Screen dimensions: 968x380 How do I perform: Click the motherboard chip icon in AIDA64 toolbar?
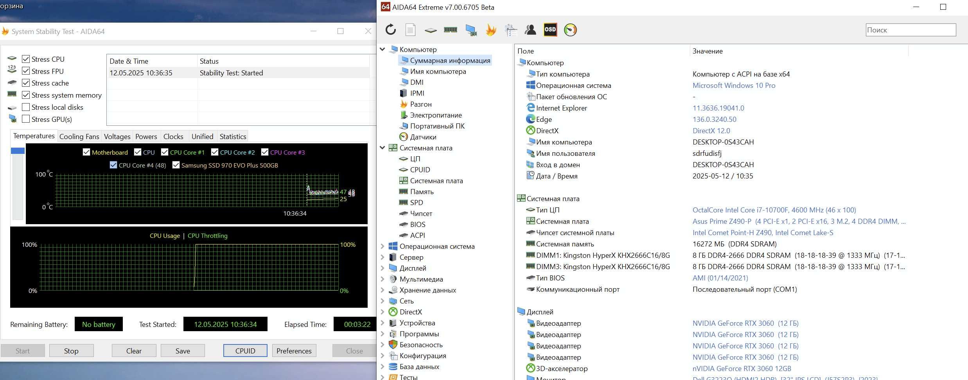[x=431, y=30]
